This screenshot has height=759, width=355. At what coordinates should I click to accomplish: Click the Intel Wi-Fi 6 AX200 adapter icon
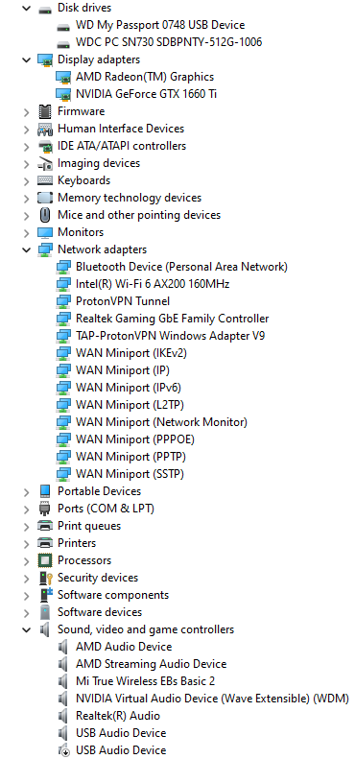pos(63,284)
